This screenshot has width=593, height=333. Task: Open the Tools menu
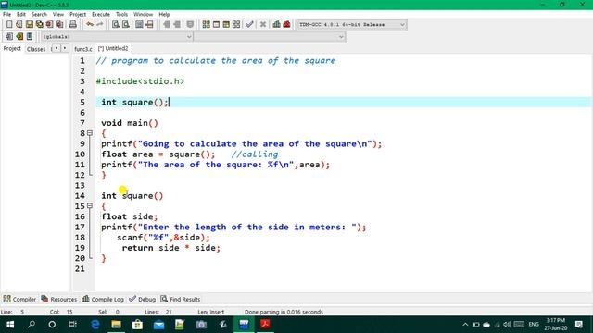tap(121, 15)
